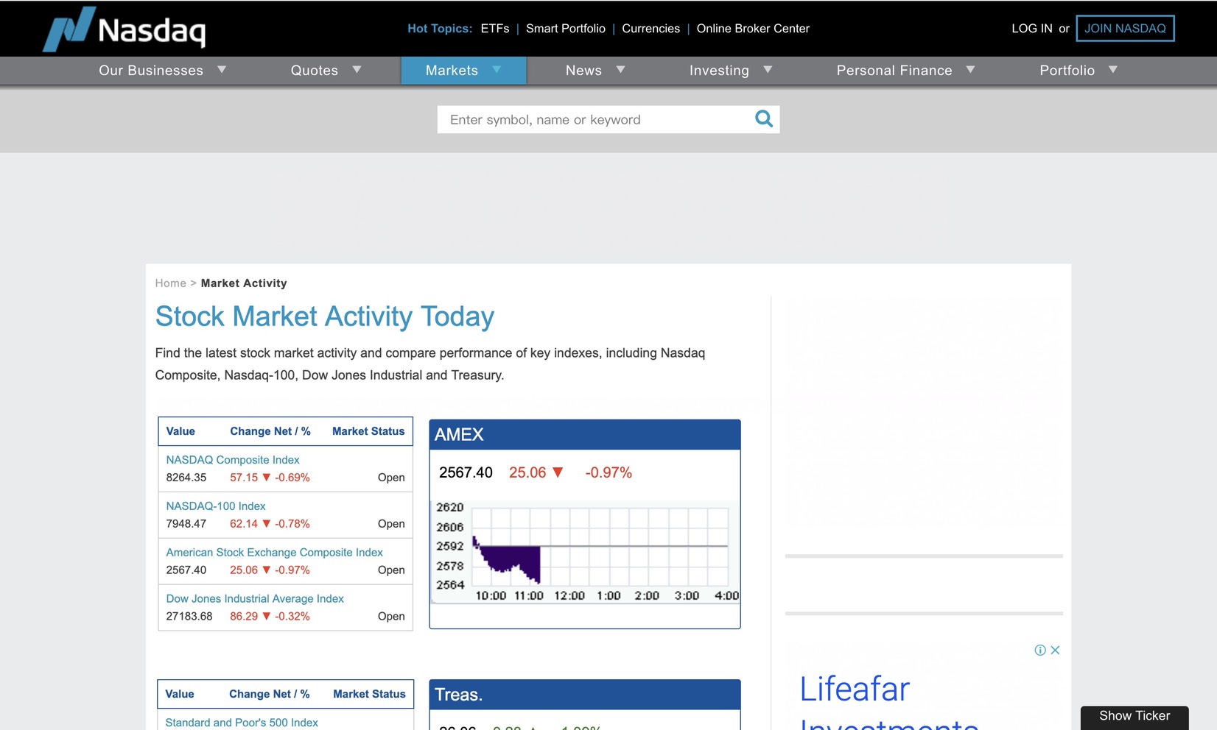Click the ad info icon
The height and width of the screenshot is (730, 1217).
point(1040,650)
